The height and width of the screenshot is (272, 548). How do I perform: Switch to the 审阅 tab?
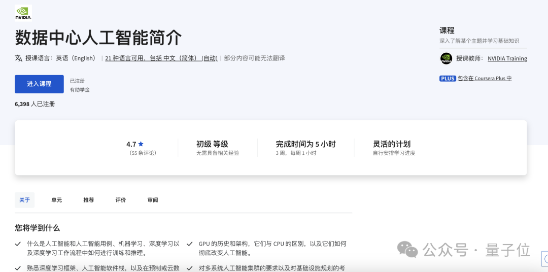[153, 200]
